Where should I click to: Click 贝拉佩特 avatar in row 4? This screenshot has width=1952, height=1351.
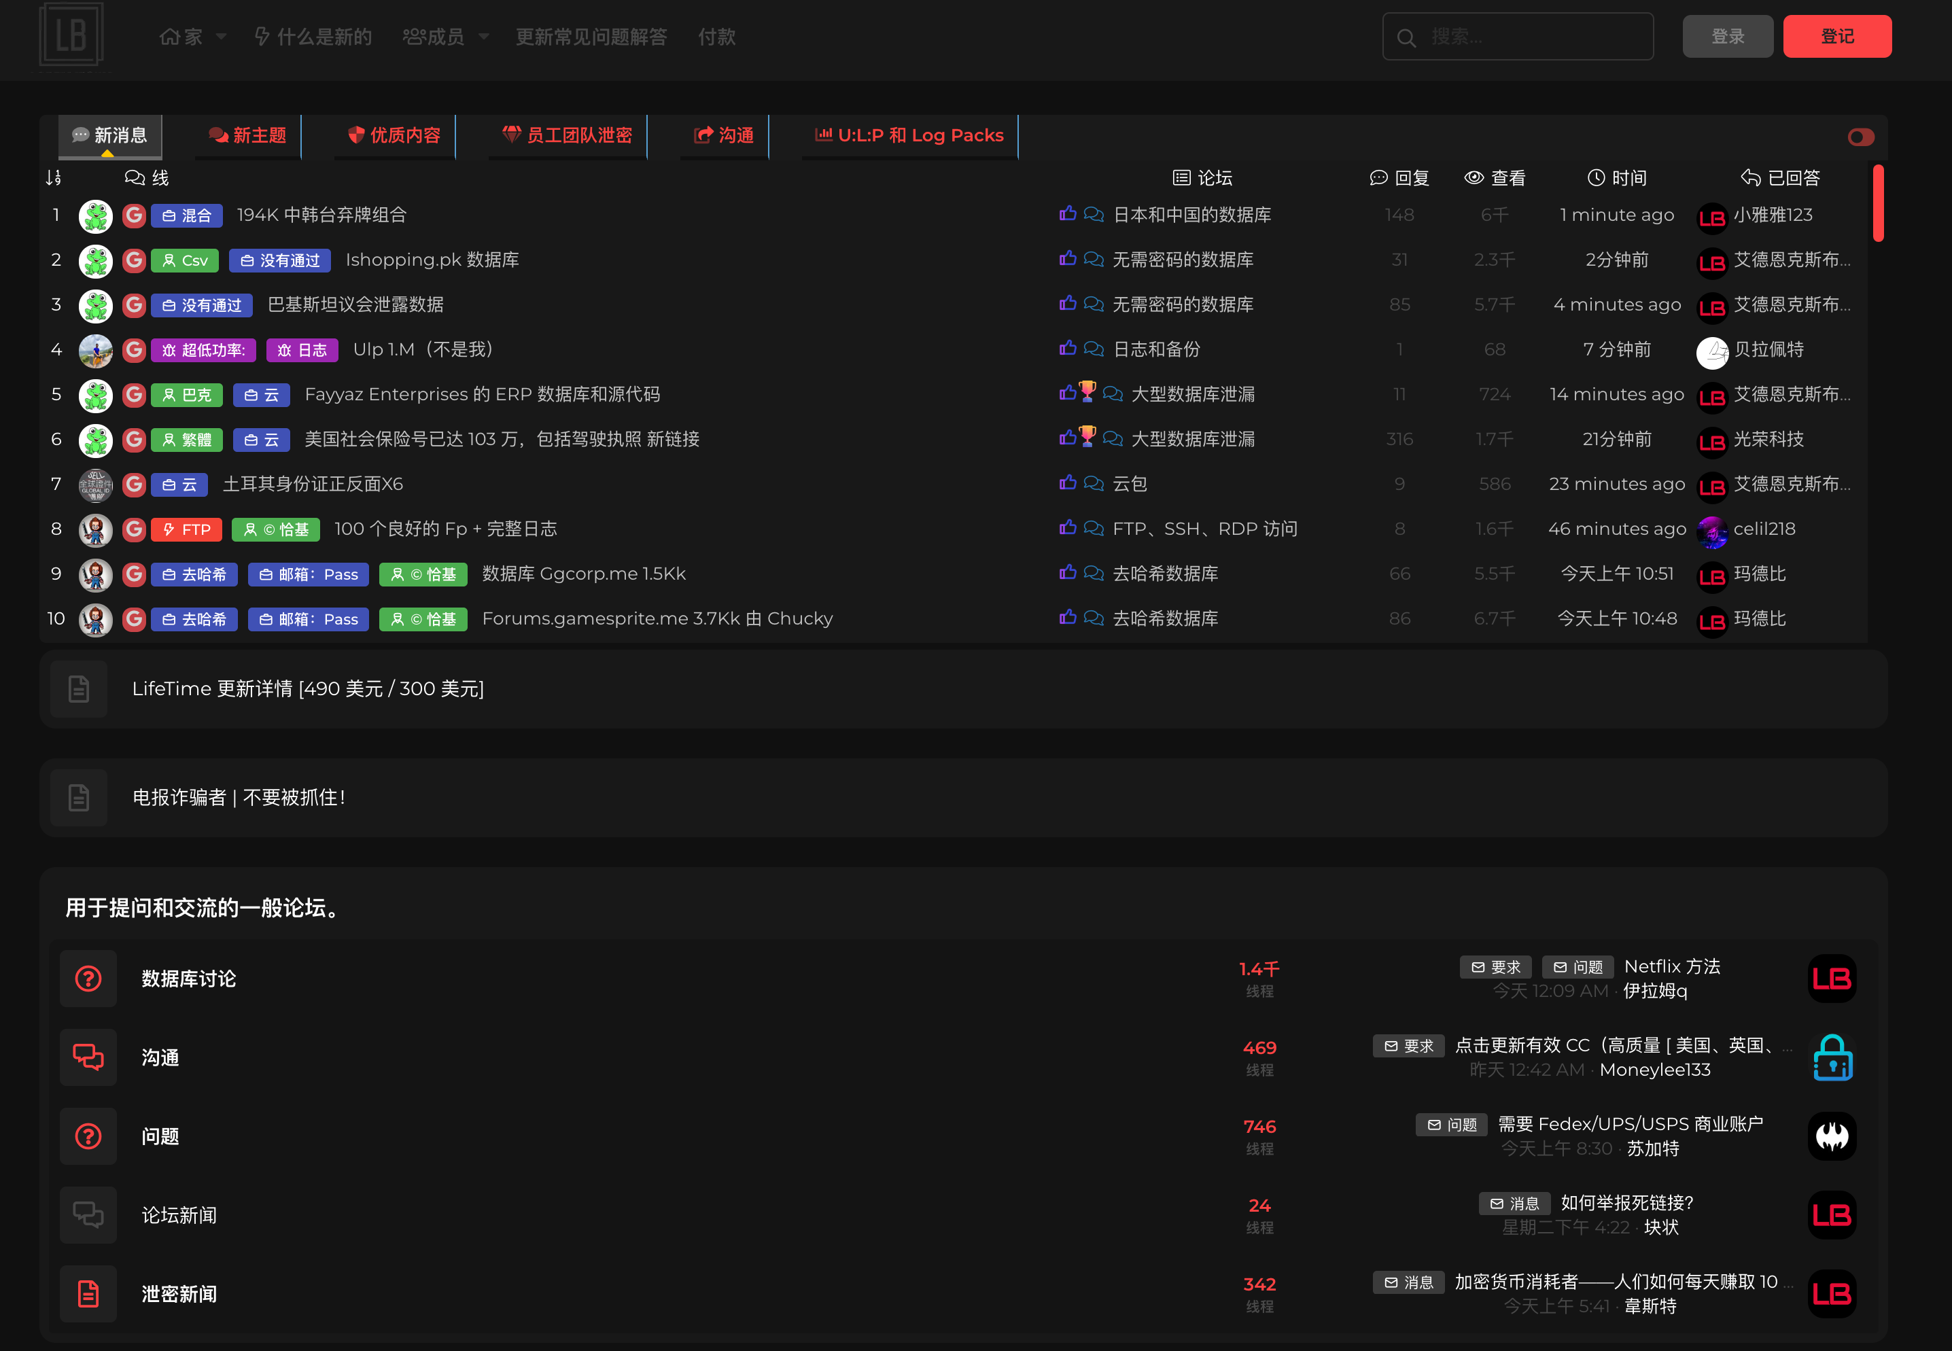[1711, 352]
